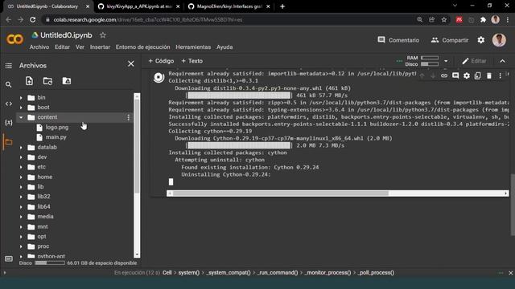Screen dimensions: 515x289
Task: Click the browser address bar
Action: click(230, 19)
